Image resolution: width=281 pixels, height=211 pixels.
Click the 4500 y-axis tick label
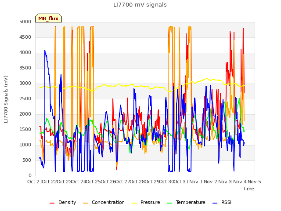click(25, 37)
